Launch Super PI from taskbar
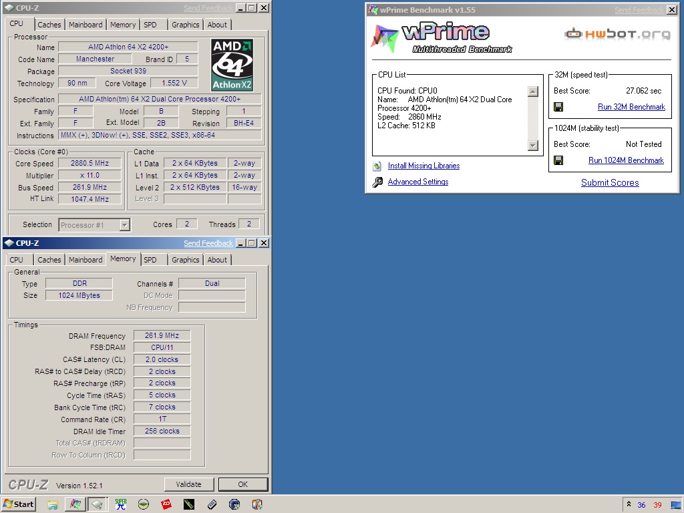Image resolution: width=684 pixels, height=513 pixels. [x=121, y=505]
